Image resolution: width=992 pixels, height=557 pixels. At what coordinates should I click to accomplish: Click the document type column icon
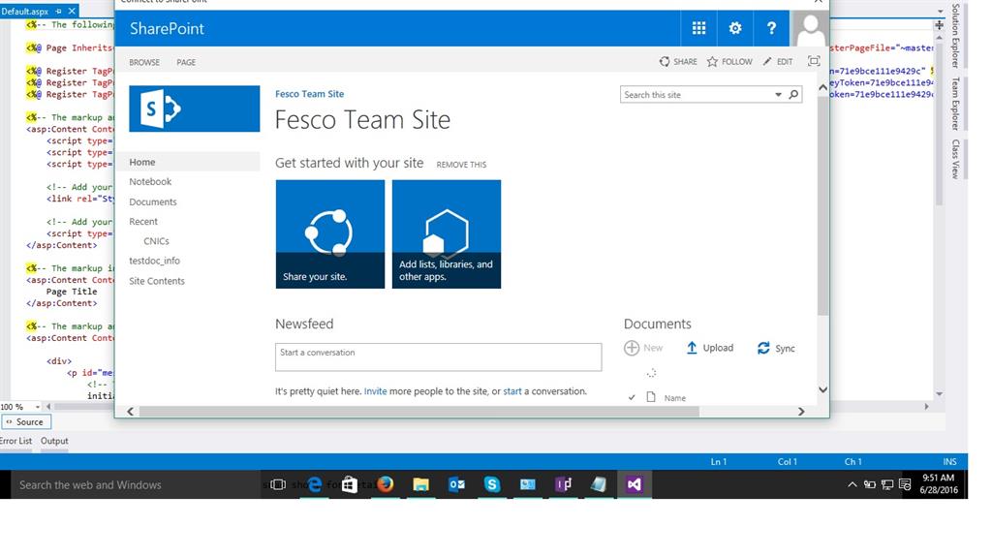pos(651,397)
